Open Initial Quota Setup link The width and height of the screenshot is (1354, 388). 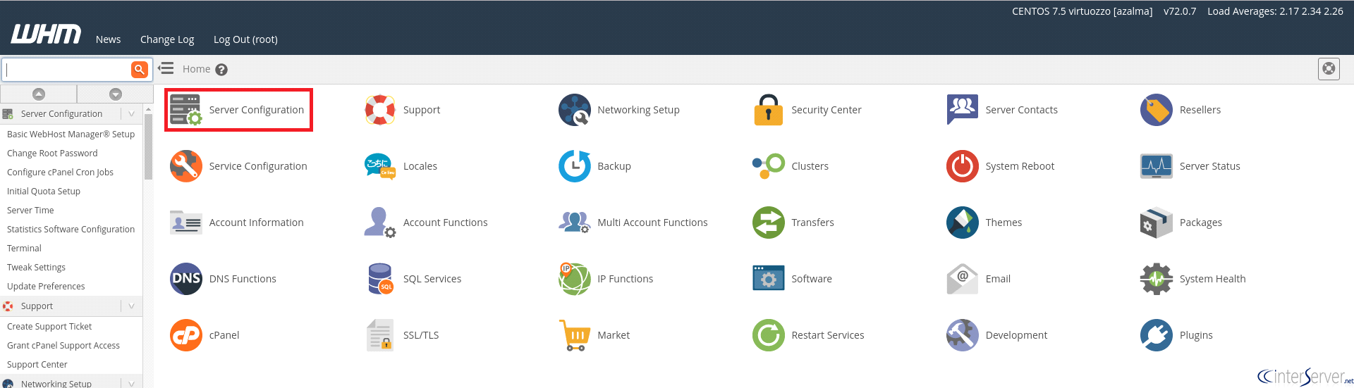(x=44, y=191)
